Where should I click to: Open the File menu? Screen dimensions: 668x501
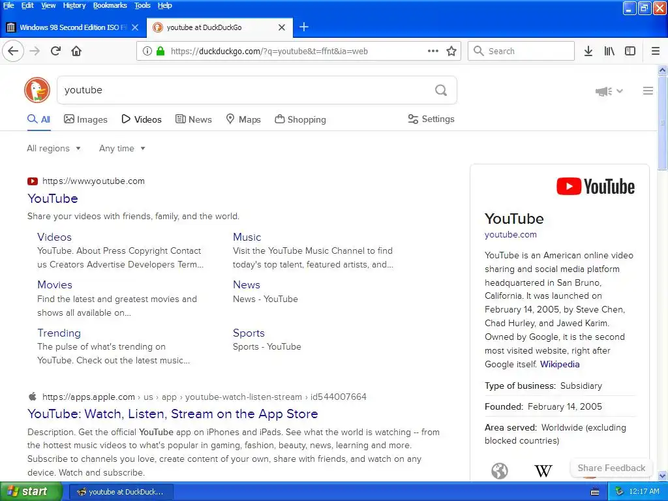(x=8, y=5)
